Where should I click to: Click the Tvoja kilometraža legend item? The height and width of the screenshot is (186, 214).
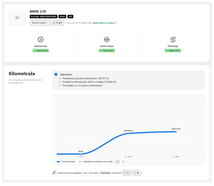tap(66, 162)
